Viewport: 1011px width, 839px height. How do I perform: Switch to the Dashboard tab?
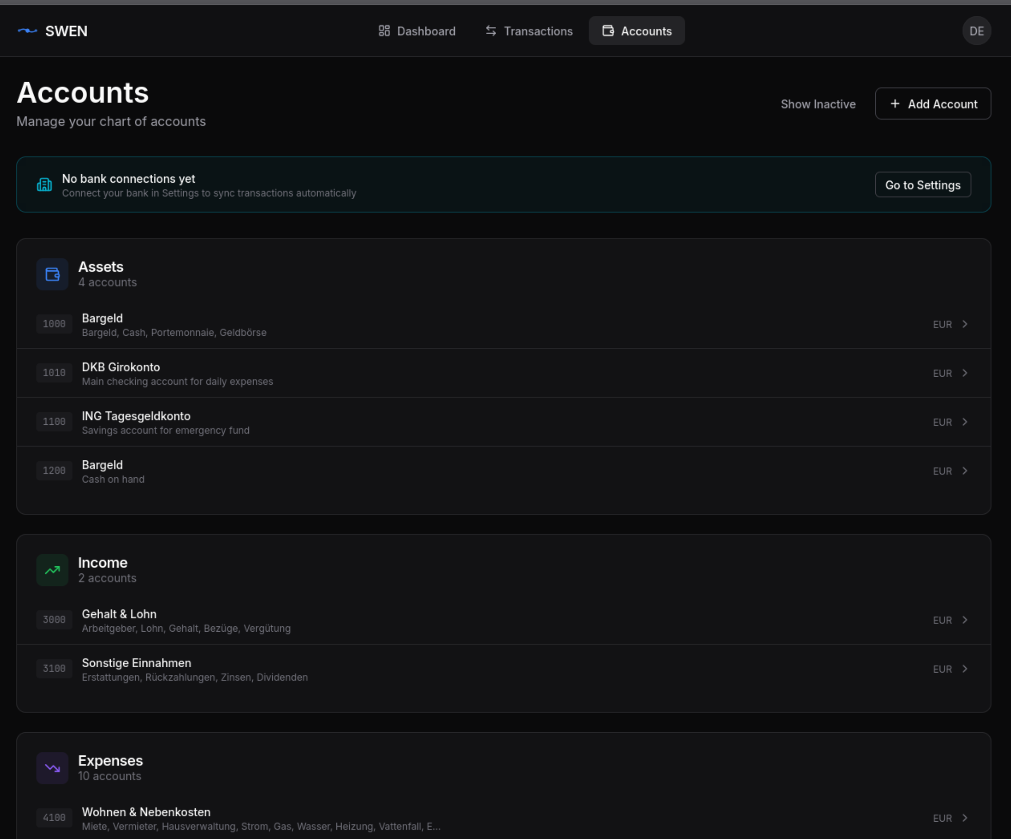[417, 30]
